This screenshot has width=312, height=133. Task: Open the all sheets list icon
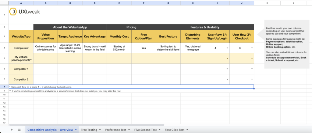pyautogui.click(x=19, y=130)
